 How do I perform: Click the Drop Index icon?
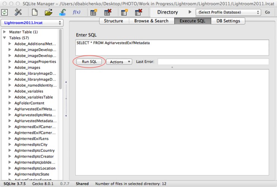coord(138,12)
